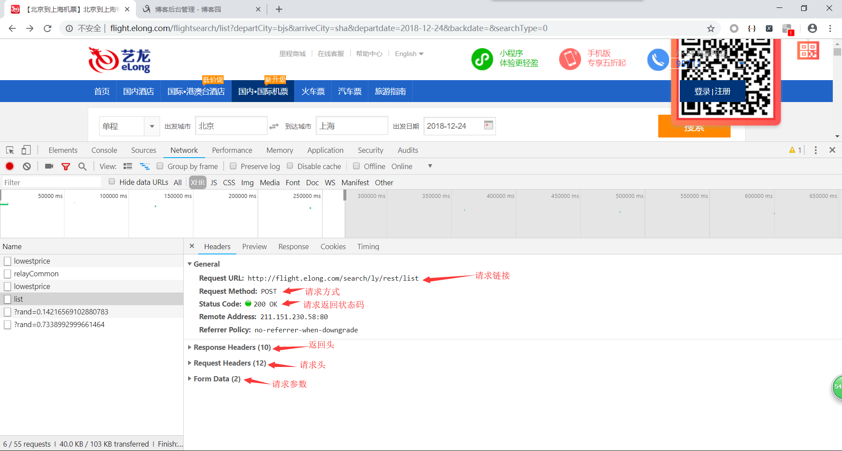Screen dimensions: 842x451
Task: Click the DevTools inspect element picker icon
Action: (10, 150)
